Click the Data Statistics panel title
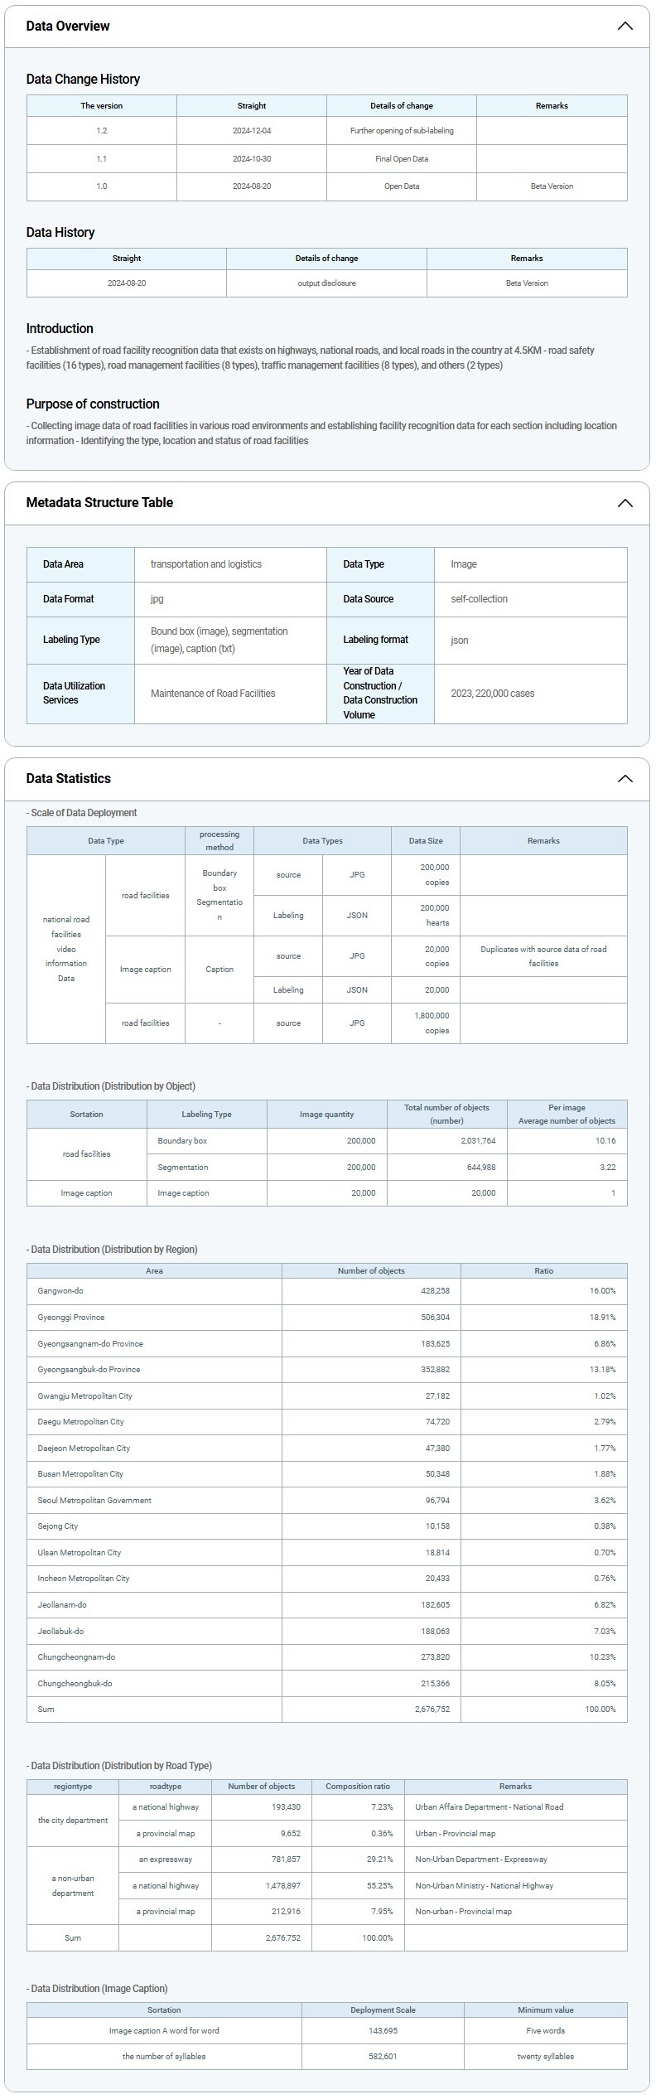 point(68,778)
